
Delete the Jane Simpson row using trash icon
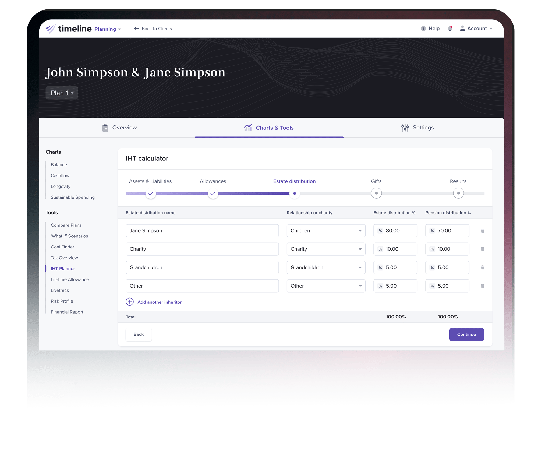[482, 231]
